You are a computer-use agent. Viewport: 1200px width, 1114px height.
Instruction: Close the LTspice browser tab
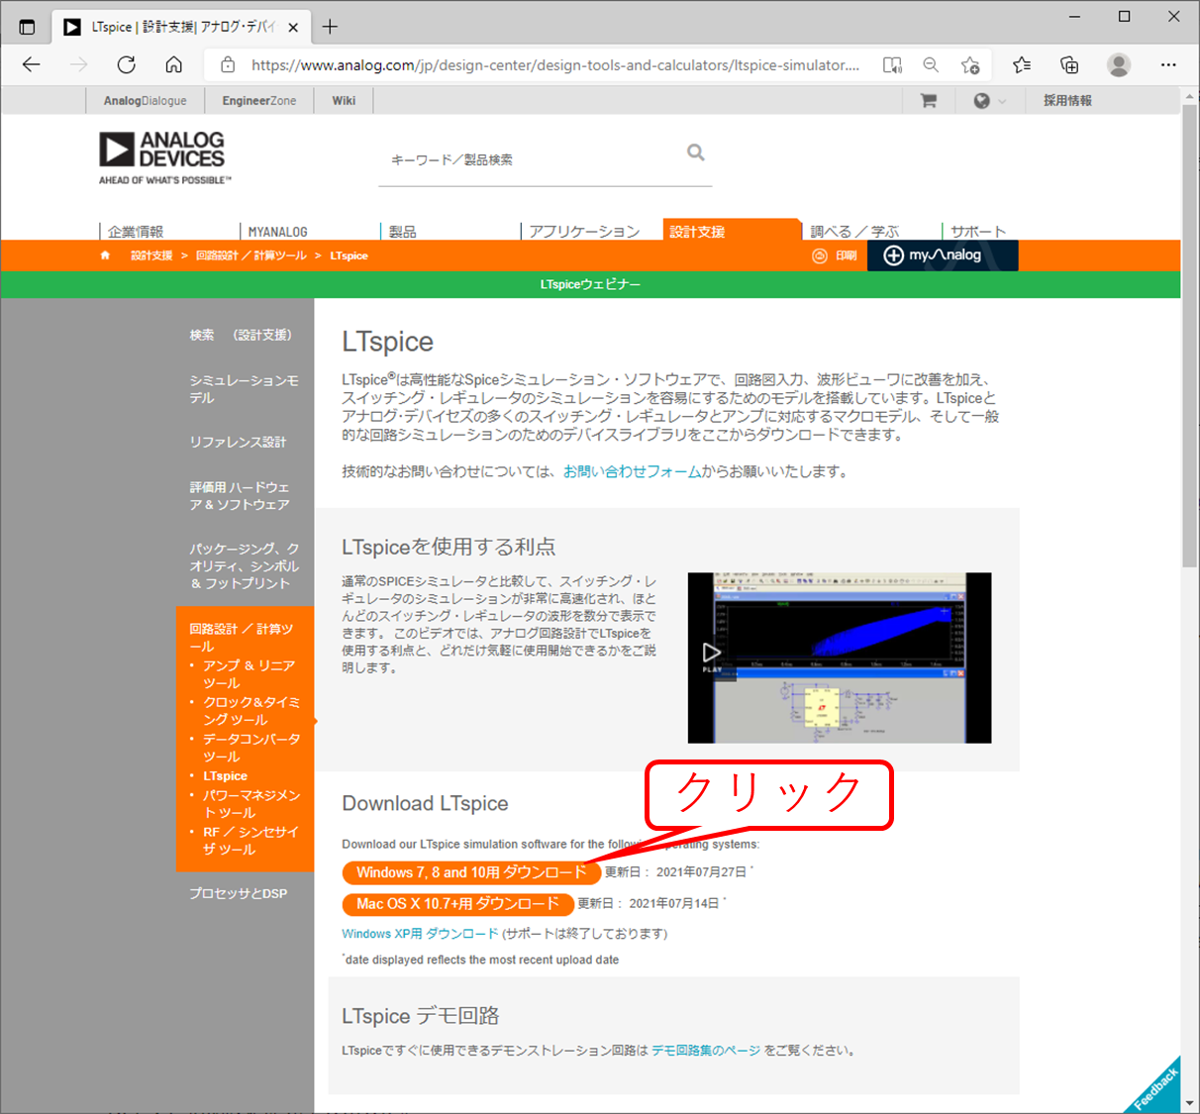(293, 28)
